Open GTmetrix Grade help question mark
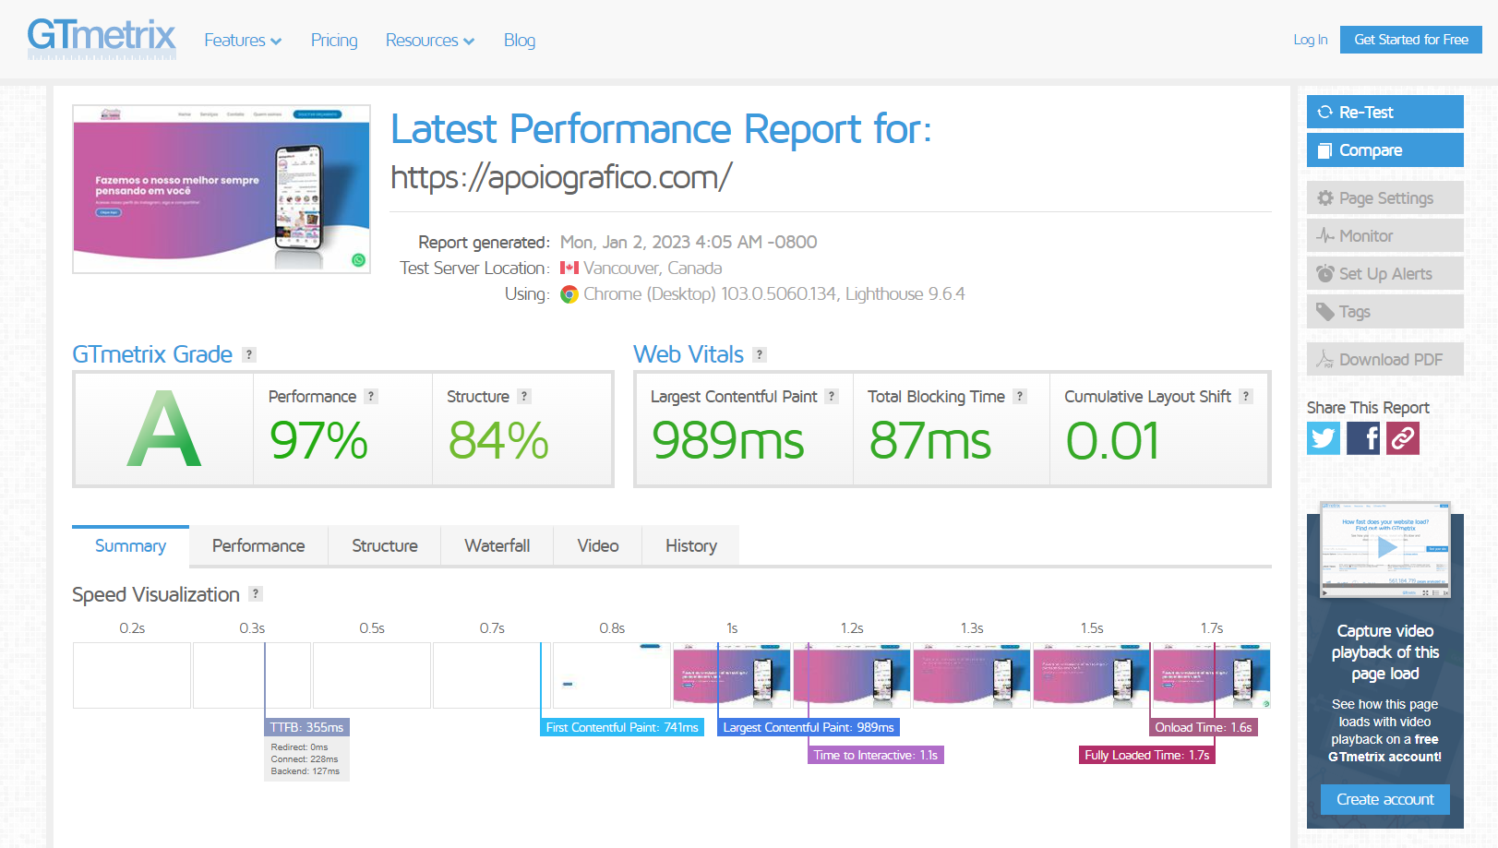Image resolution: width=1498 pixels, height=848 pixels. pos(249,354)
